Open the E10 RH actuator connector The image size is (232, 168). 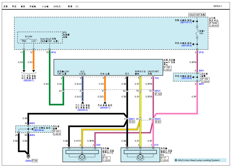[x=156, y=145]
